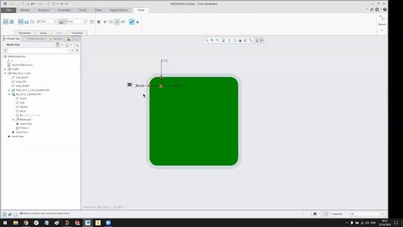Open Chrome from the Windows taskbar
The image size is (403, 227).
[26, 223]
